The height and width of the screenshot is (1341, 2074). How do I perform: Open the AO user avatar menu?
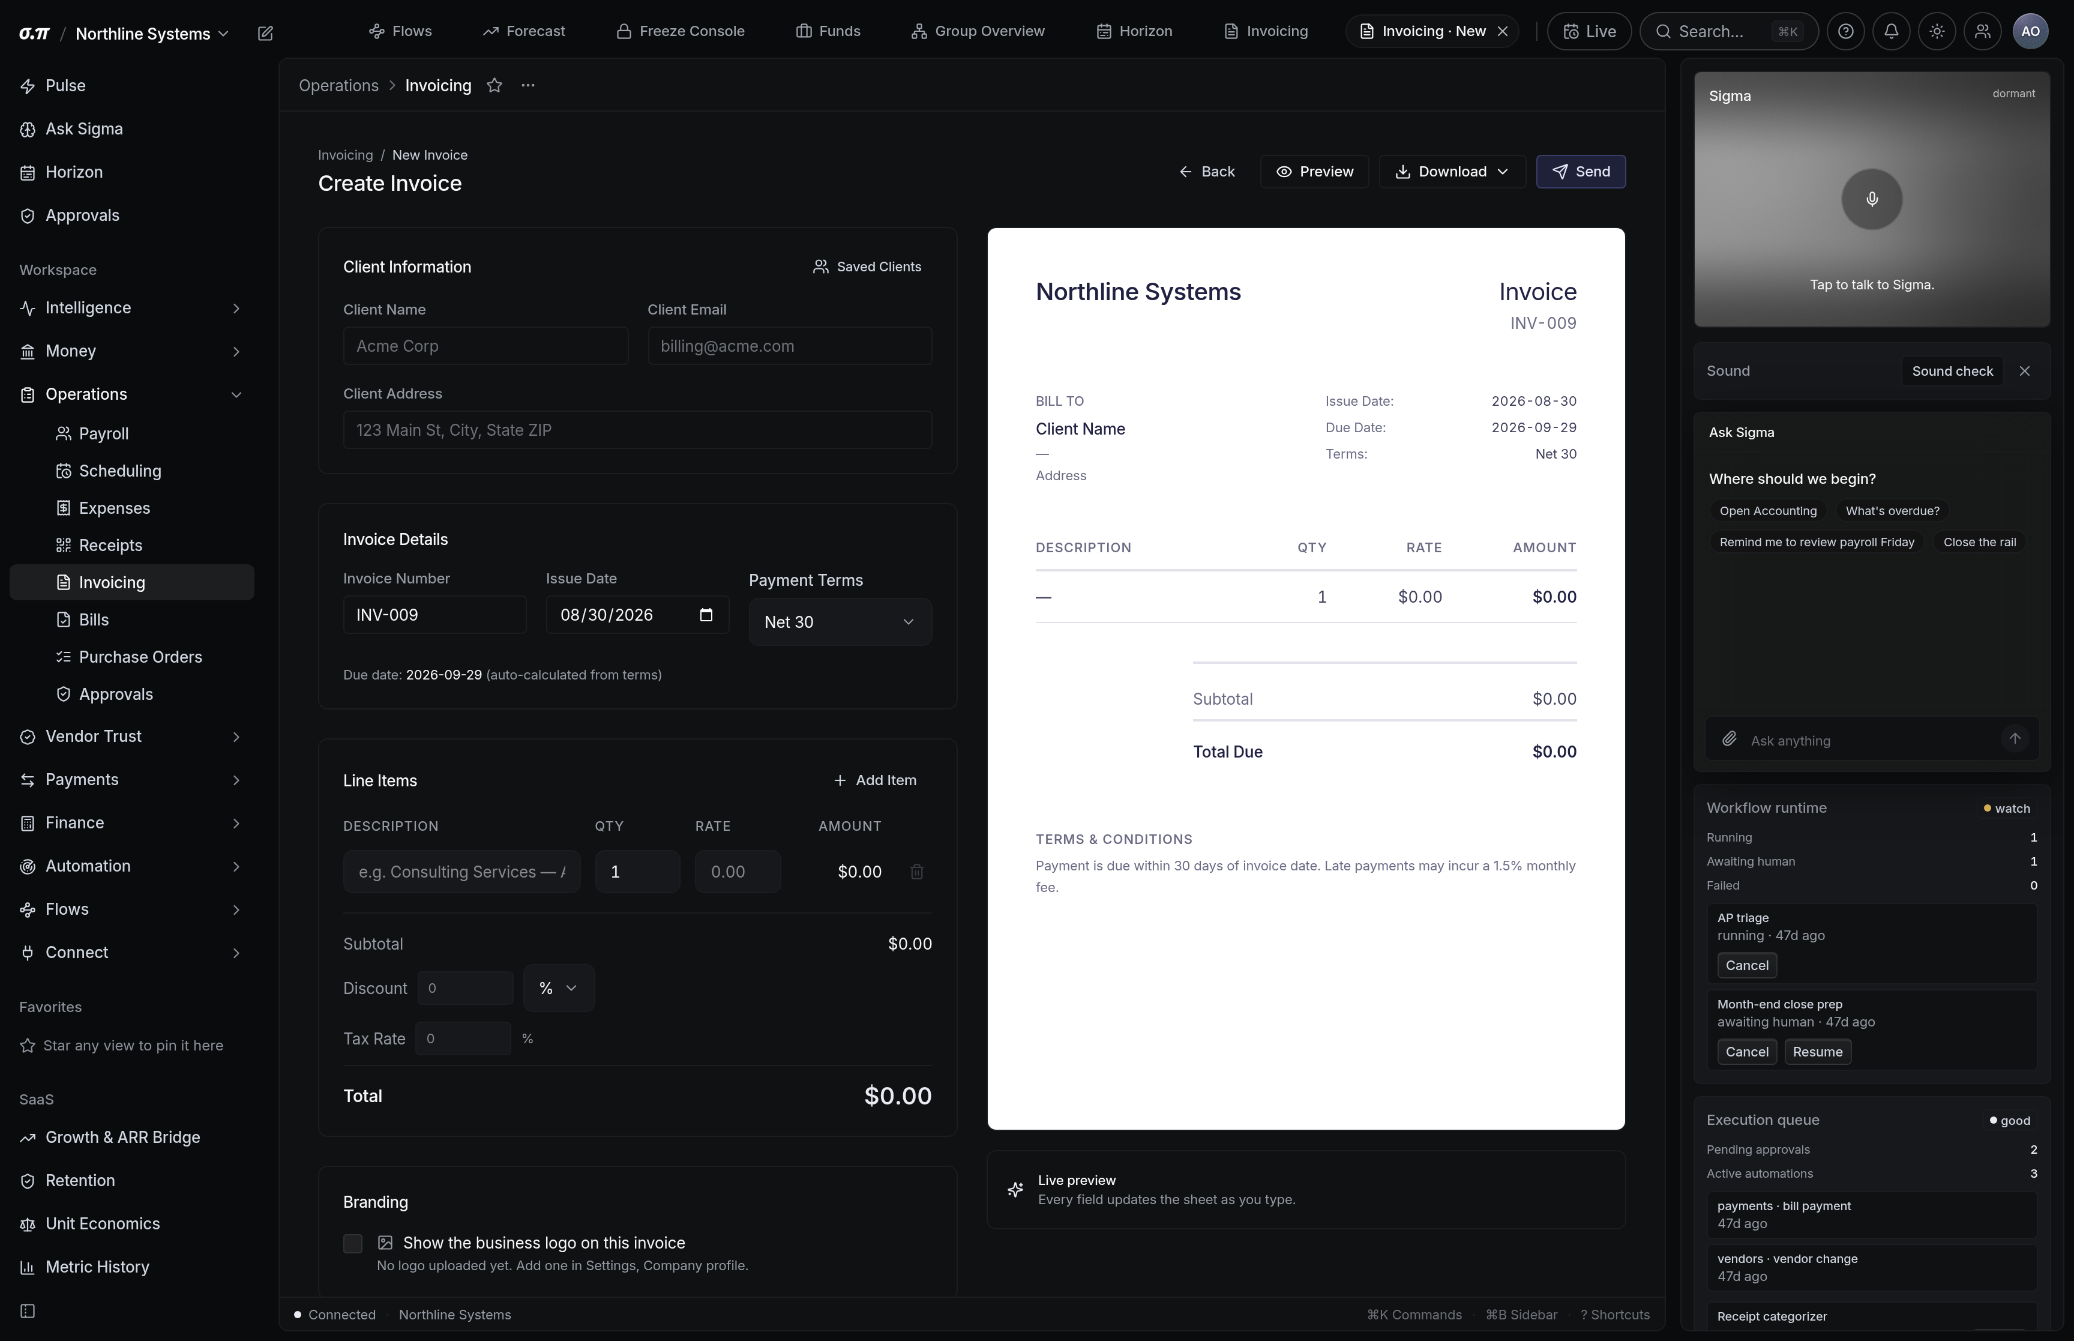coord(2030,31)
